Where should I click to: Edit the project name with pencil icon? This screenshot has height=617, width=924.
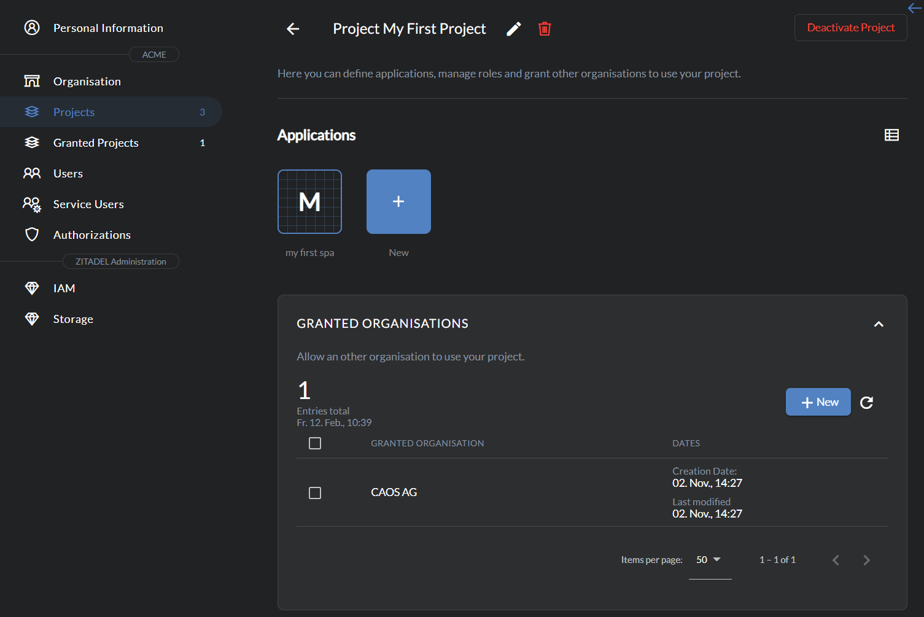click(513, 28)
